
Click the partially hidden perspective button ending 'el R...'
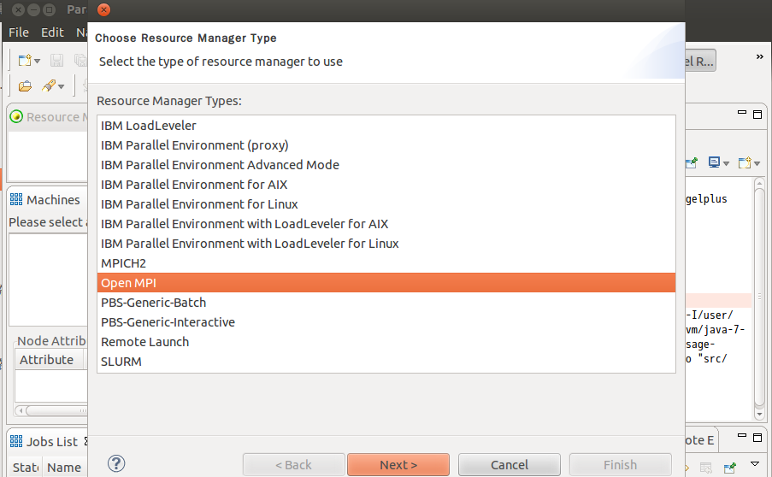point(700,61)
